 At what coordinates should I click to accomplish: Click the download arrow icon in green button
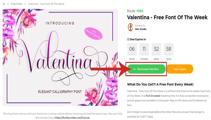[134, 69]
